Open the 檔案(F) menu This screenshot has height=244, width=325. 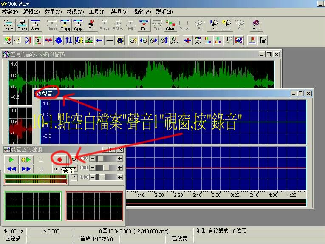pyautogui.click(x=10, y=12)
